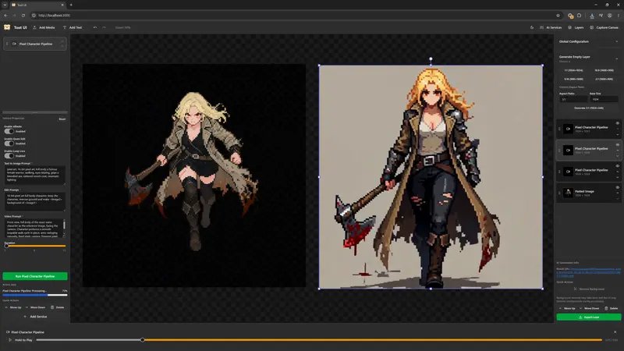This screenshot has width=624, height=351.
Task: Select the 2:1 size preset
Action: (x=604, y=79)
